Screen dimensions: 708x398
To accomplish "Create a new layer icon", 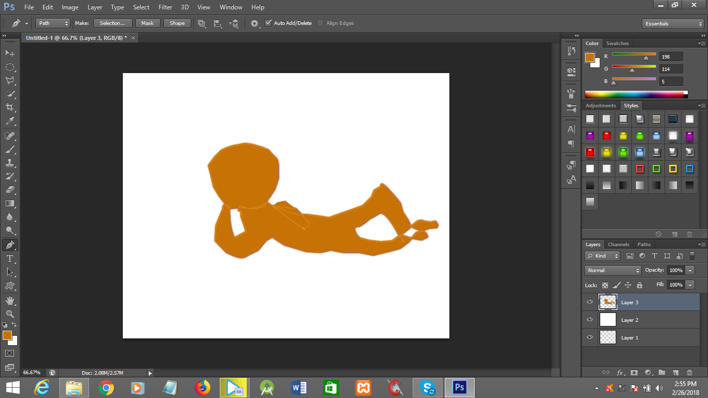I will (675, 372).
